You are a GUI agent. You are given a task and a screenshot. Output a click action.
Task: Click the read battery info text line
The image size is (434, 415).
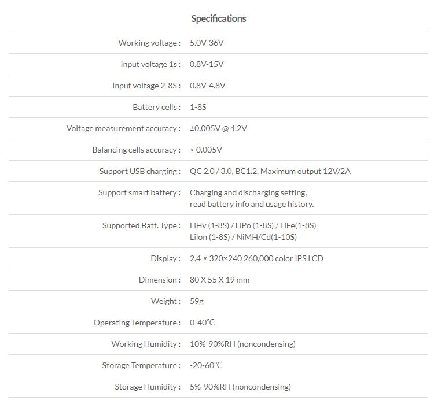point(251,204)
